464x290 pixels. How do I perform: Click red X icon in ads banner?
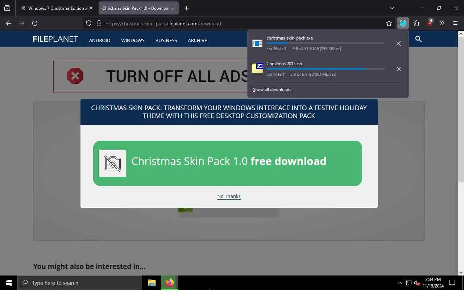pyautogui.click(x=75, y=76)
